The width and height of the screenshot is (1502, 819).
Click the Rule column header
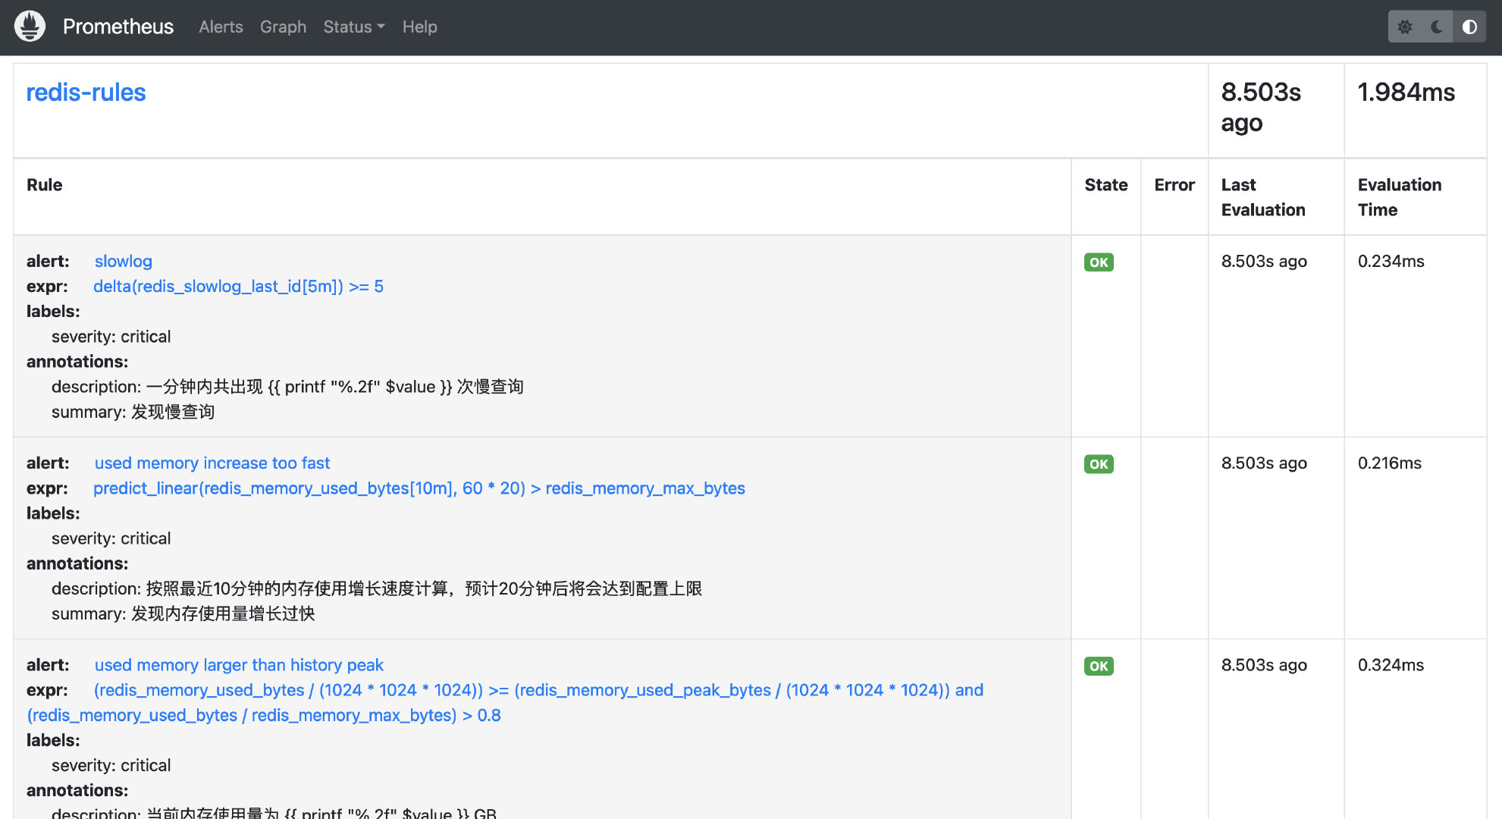click(44, 184)
